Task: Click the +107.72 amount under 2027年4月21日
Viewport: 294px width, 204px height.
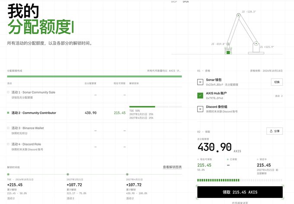Action: pyautogui.click(x=134, y=185)
